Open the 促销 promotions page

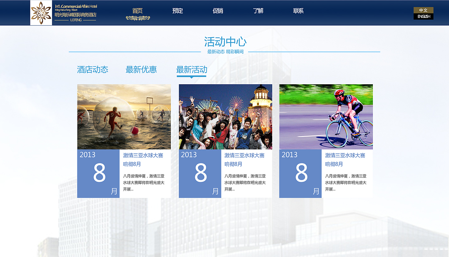(x=218, y=11)
